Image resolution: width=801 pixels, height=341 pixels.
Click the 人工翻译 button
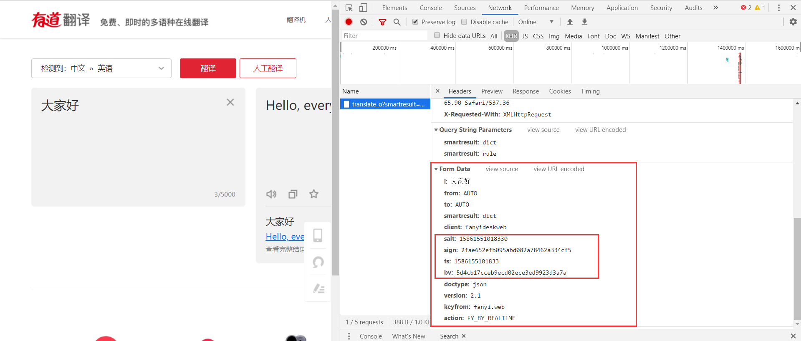click(x=268, y=68)
